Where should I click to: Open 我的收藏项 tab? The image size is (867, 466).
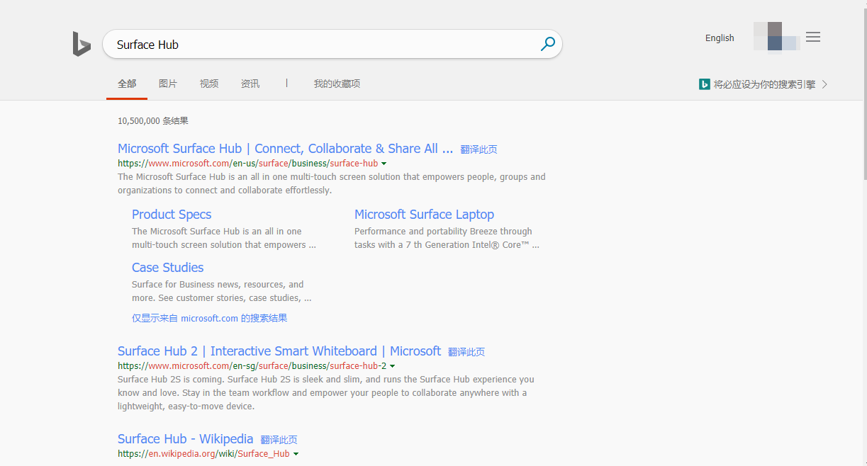coord(337,84)
